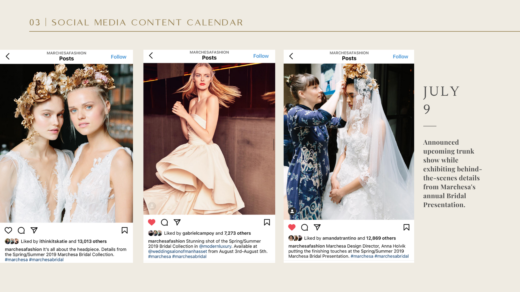Go back from the amandatrantino-liked post

291,56
